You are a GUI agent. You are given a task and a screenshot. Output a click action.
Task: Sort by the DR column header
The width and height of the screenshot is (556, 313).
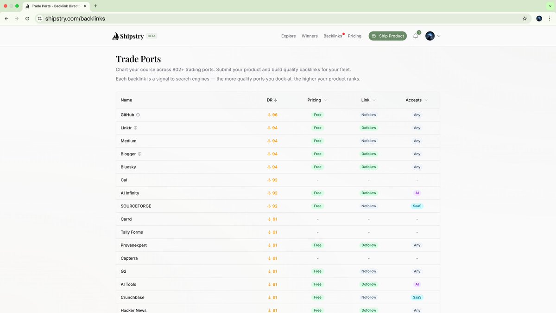[x=272, y=100]
